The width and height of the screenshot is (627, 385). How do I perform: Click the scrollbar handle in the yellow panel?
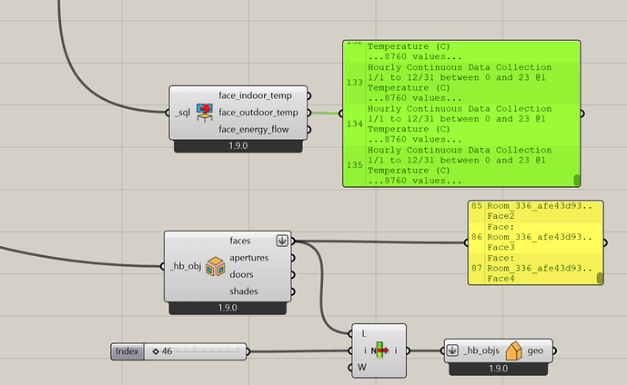(600, 278)
